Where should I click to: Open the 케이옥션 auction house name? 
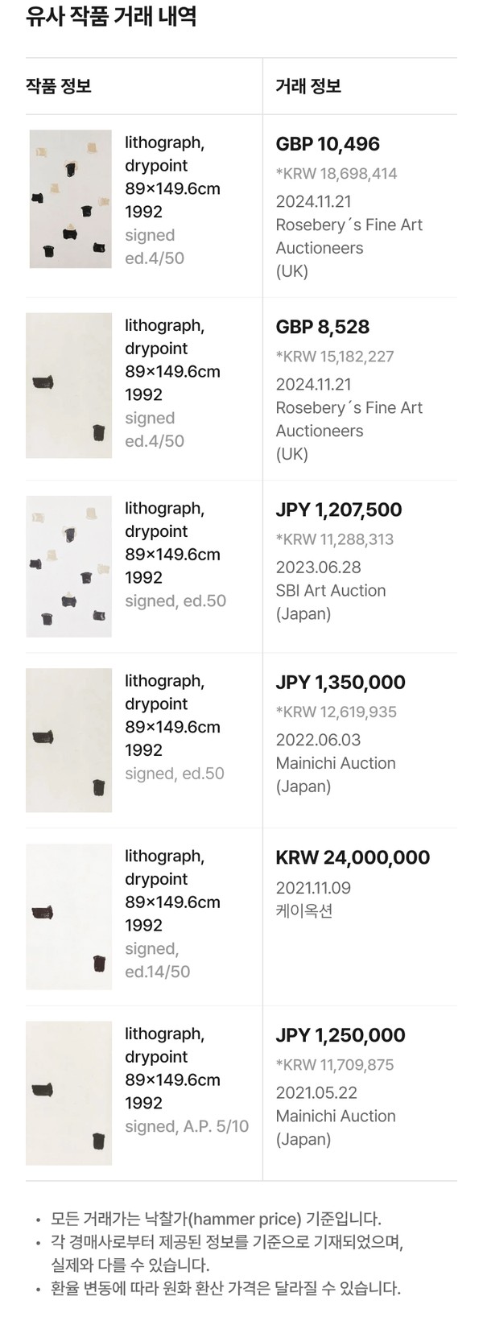tap(304, 911)
